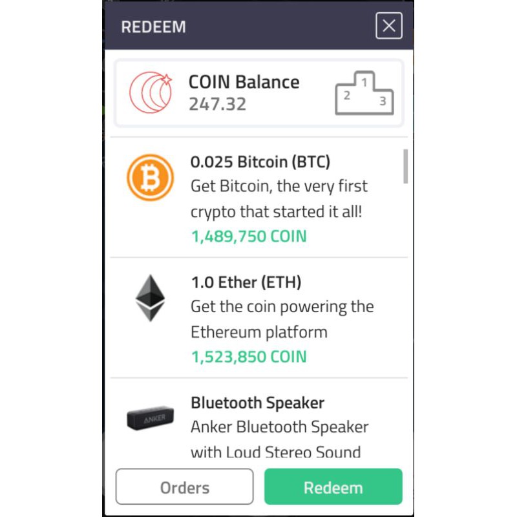
Task: Click the Anker Bluetooth Speaker description
Action: point(280,439)
